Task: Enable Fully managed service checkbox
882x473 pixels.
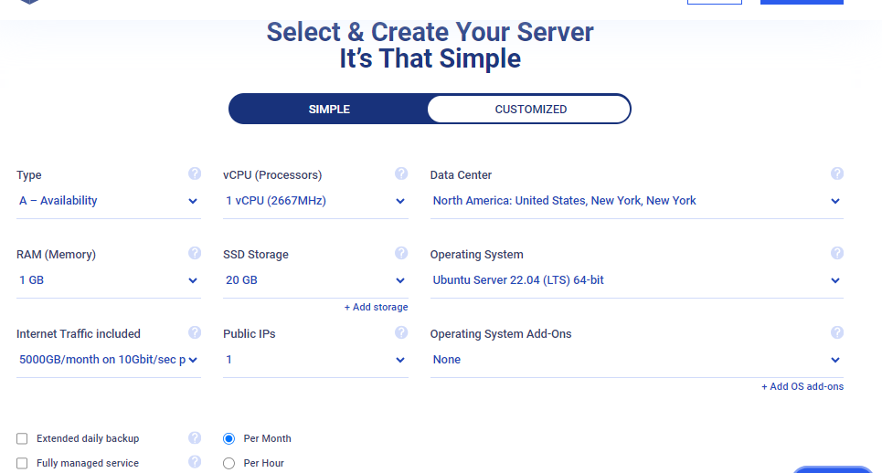Action: (x=22, y=464)
